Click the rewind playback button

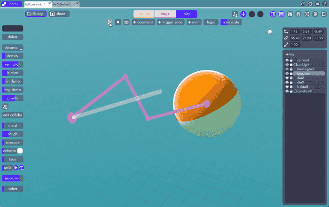118,22
